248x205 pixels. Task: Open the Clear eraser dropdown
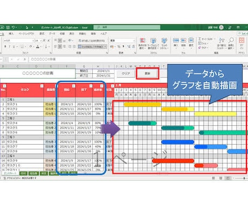(x=203, y=47)
